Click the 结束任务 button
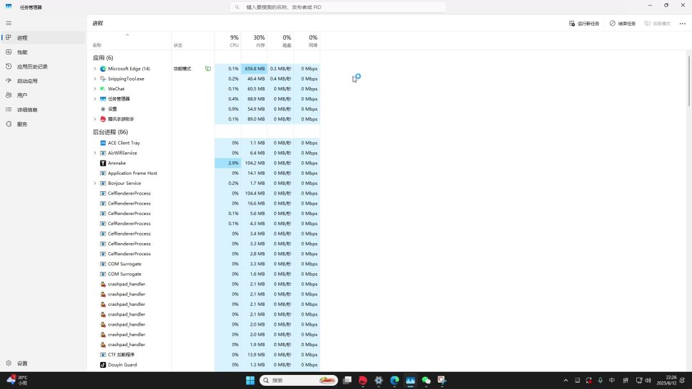 [x=623, y=24]
